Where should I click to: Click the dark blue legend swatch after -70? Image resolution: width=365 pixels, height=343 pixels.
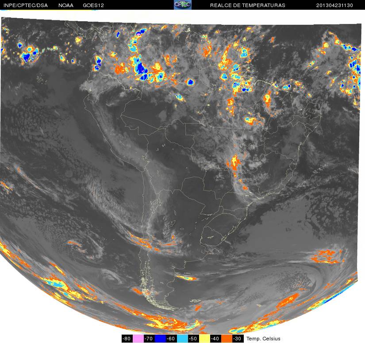160,339
